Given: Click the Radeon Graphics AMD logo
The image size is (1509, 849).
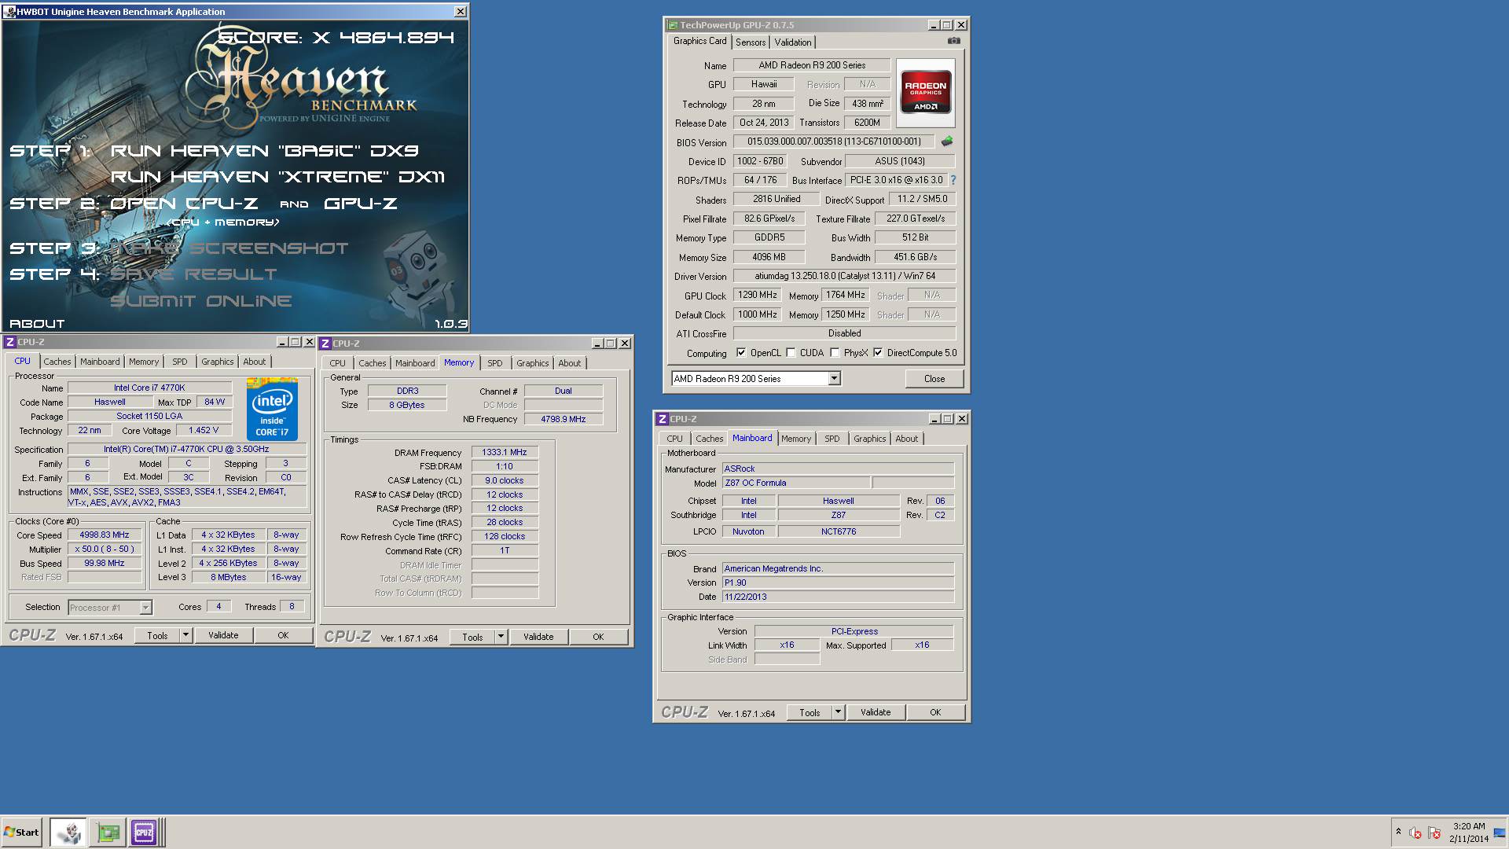Looking at the screenshot, I should pyautogui.click(x=925, y=94).
